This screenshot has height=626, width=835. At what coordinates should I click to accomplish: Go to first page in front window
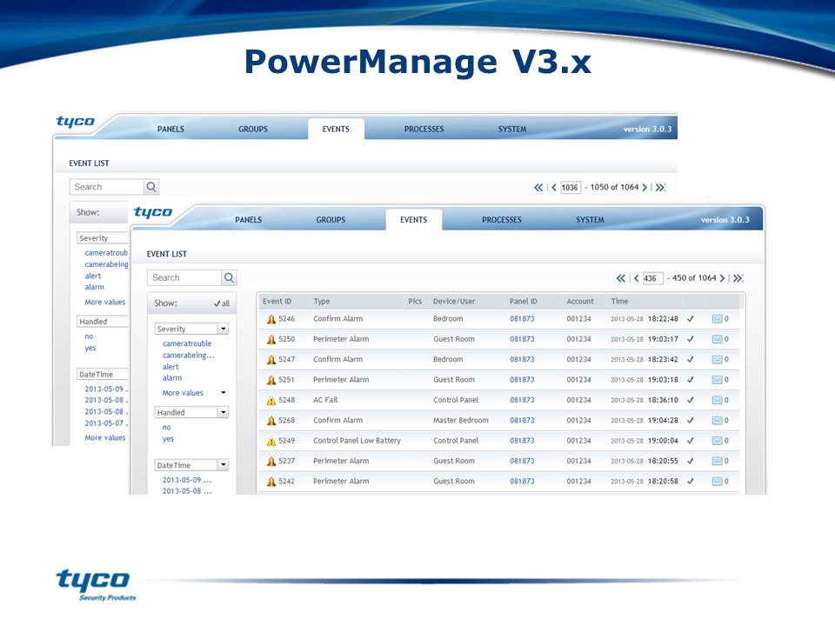tap(621, 278)
